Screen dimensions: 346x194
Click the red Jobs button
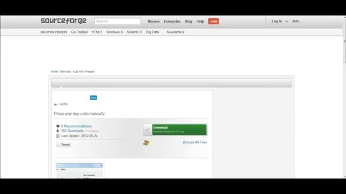point(214,22)
